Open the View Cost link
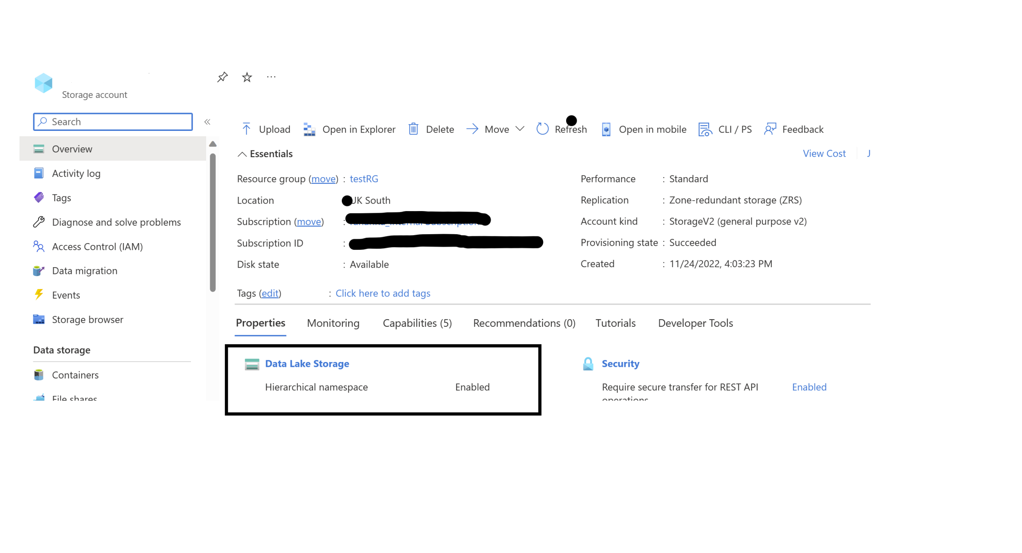This screenshot has width=1022, height=553. pyautogui.click(x=824, y=153)
